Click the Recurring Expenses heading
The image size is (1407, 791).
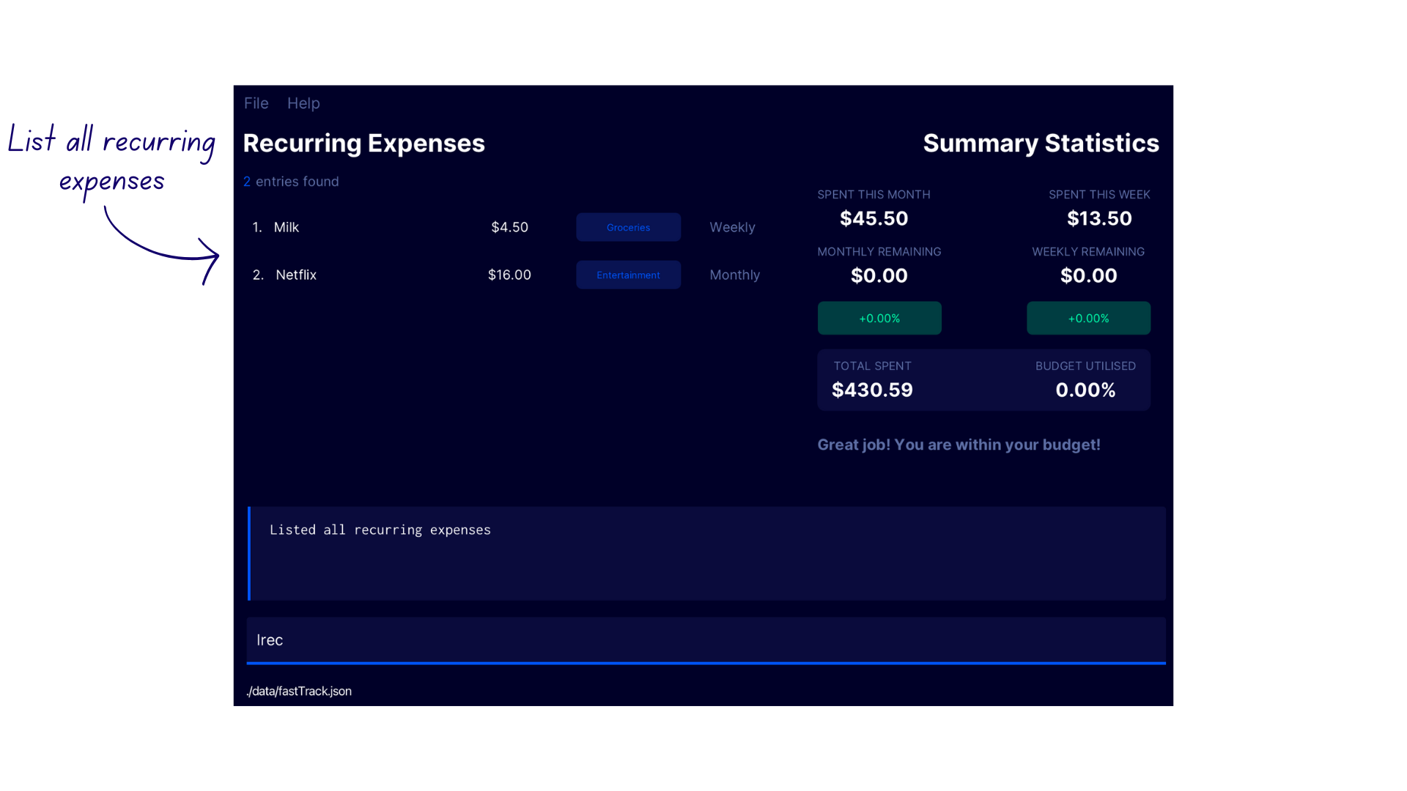363,143
